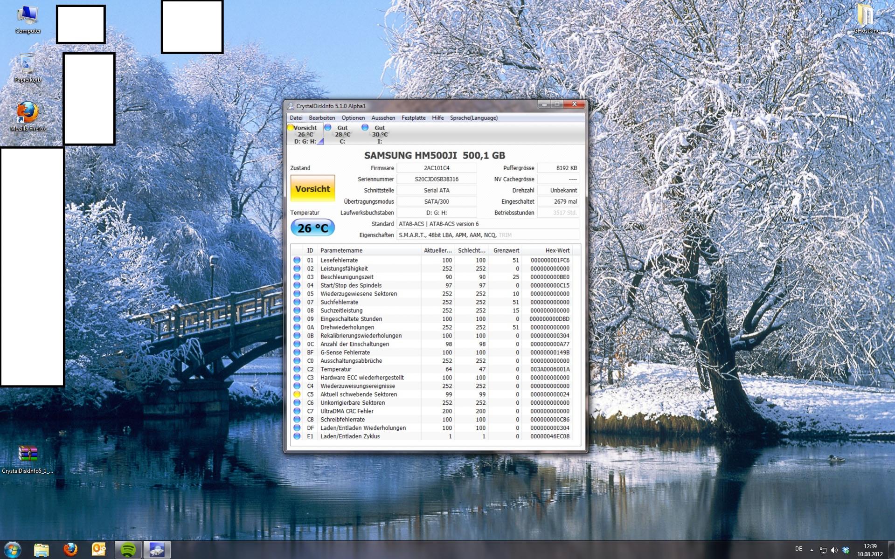This screenshot has width=895, height=559.
Task: Open the GHostOne folder on the desktop
Action: pyautogui.click(x=867, y=19)
